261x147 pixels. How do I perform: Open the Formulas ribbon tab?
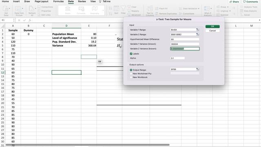coord(58,1)
